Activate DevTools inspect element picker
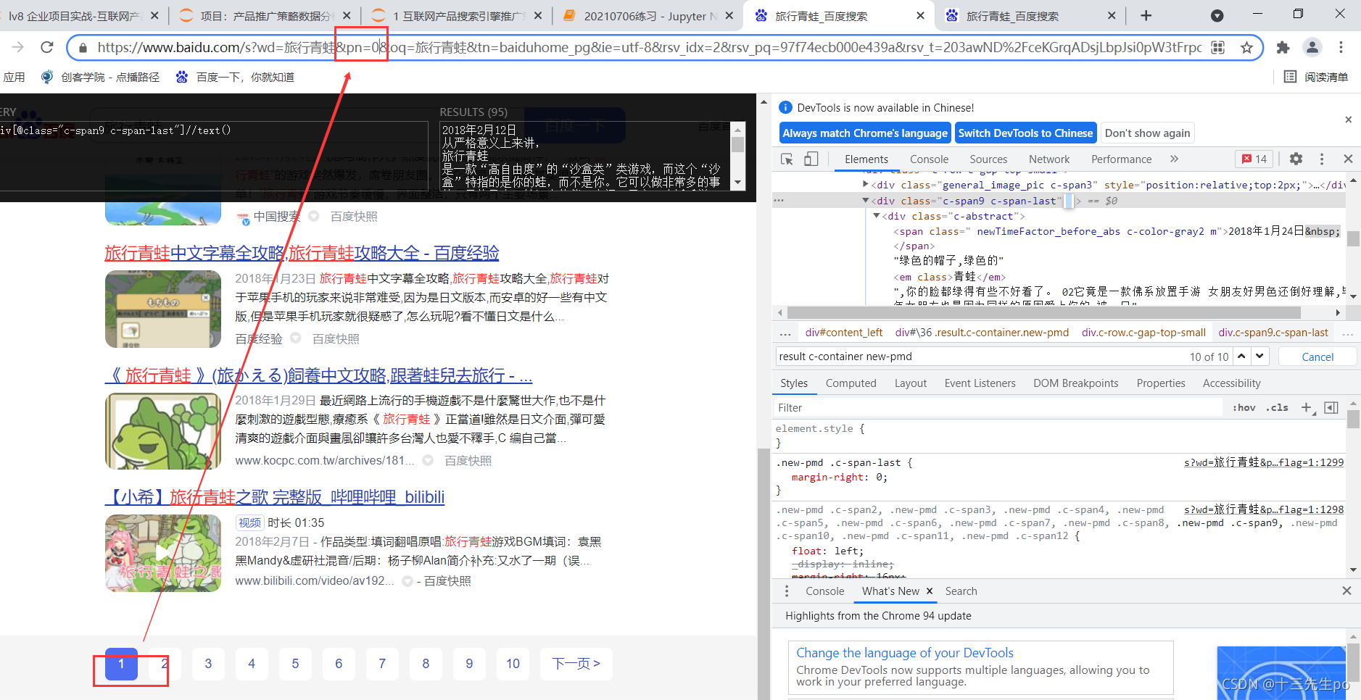Image resolution: width=1361 pixels, height=700 pixels. point(787,159)
